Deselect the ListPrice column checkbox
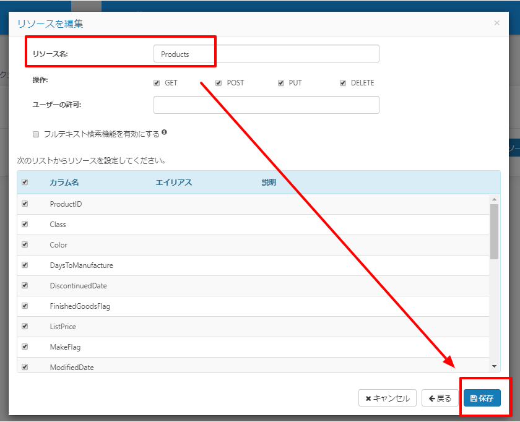Viewport: 520px width, 422px height. tap(25, 326)
